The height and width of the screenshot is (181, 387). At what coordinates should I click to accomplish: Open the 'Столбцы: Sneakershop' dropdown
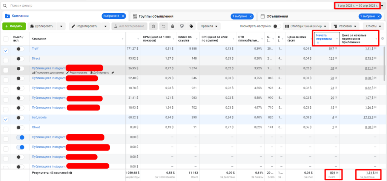click(x=306, y=26)
